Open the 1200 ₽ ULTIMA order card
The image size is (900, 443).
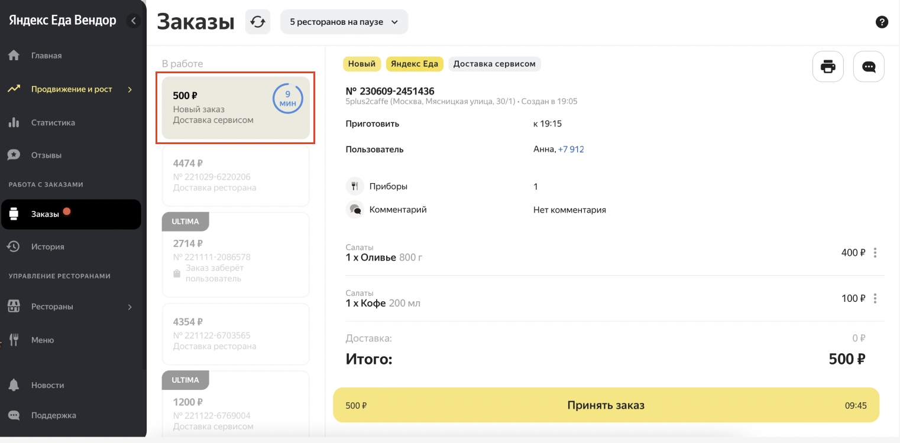click(x=235, y=405)
